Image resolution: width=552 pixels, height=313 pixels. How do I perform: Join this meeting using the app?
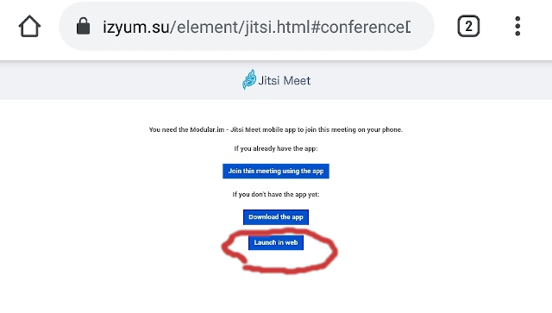[x=276, y=171]
